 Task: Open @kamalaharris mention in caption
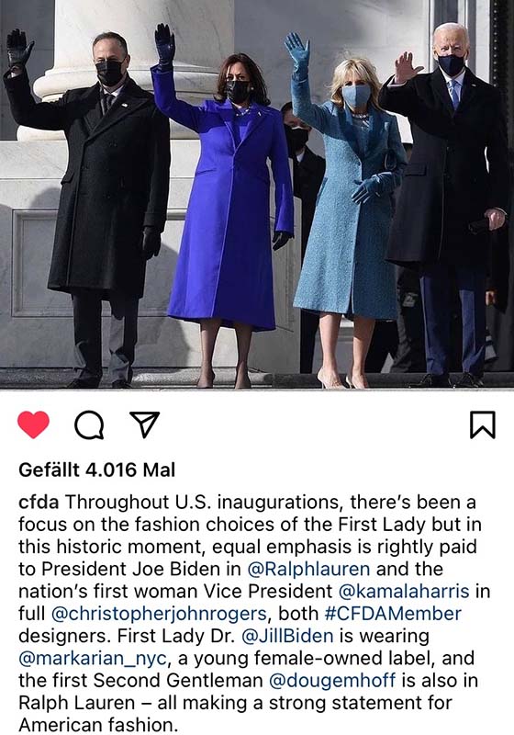[x=404, y=591]
